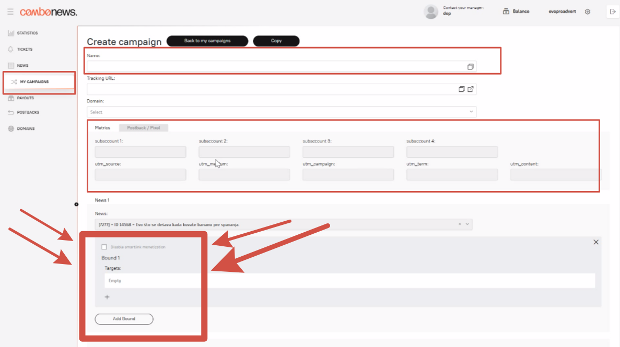Click the utm_source input field
This screenshot has height=347, width=620.
pyautogui.click(x=141, y=175)
